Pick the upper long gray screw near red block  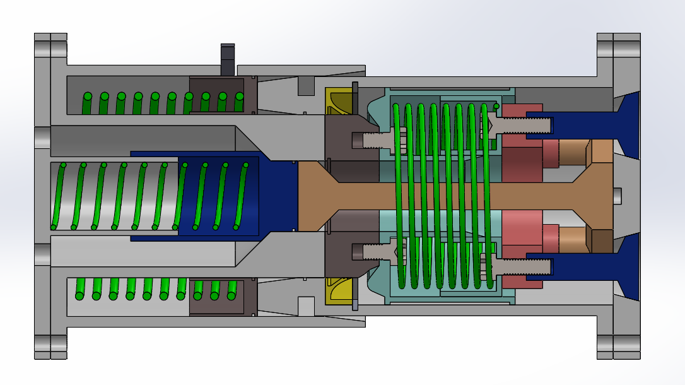(x=517, y=126)
